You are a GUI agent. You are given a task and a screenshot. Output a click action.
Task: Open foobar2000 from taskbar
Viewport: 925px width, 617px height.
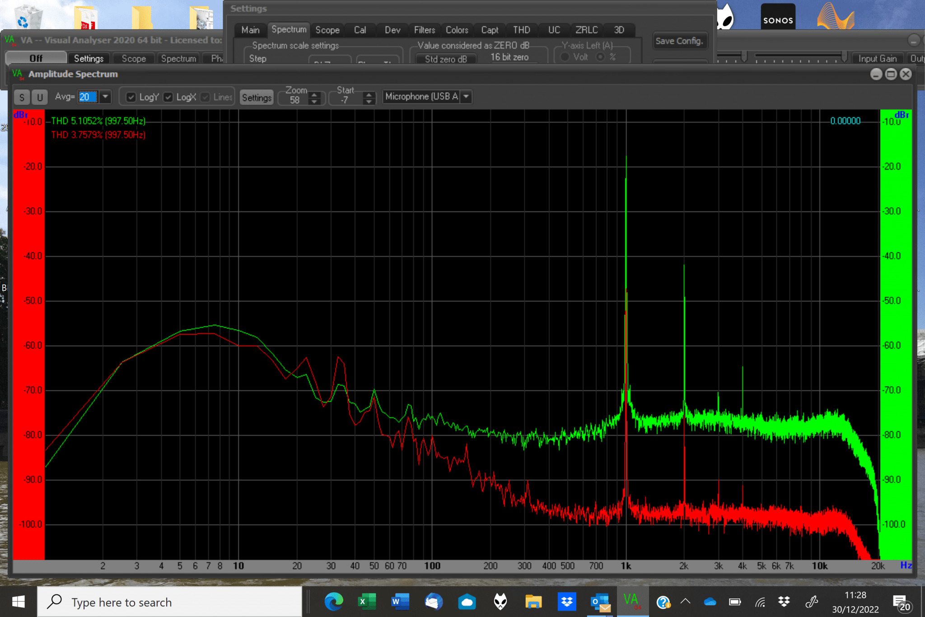coord(500,602)
